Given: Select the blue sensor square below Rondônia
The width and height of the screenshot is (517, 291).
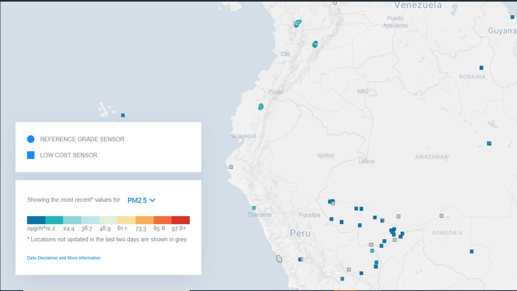Looking at the screenshot, I should pos(472,251).
